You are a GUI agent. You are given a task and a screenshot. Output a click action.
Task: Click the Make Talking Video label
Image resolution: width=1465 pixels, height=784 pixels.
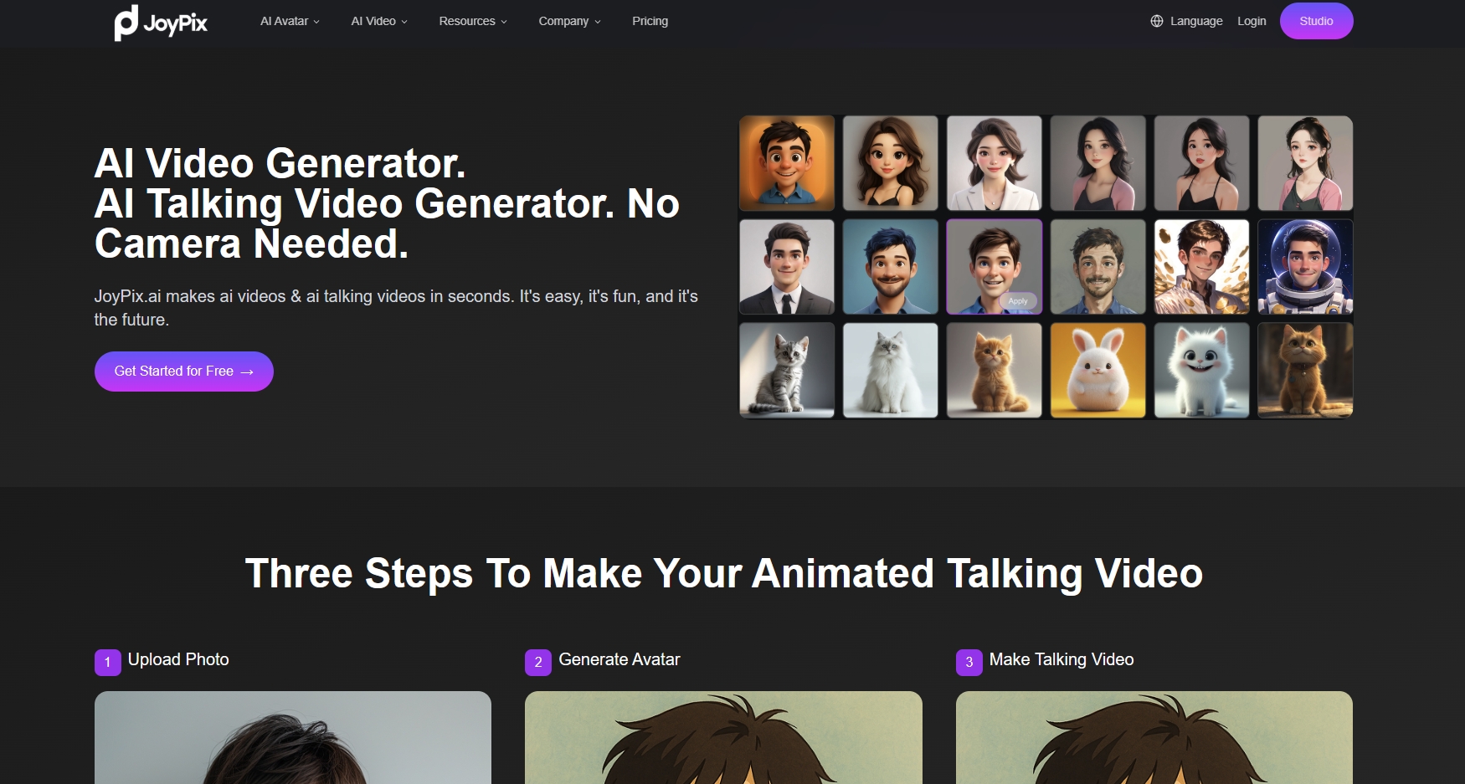point(1061,659)
